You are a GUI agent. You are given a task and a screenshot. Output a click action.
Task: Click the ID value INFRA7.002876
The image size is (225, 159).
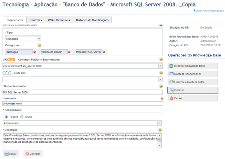[x=209, y=37]
